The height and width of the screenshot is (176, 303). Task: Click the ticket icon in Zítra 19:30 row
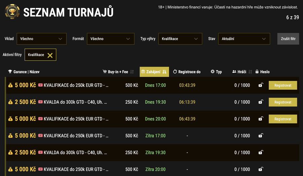point(40,152)
